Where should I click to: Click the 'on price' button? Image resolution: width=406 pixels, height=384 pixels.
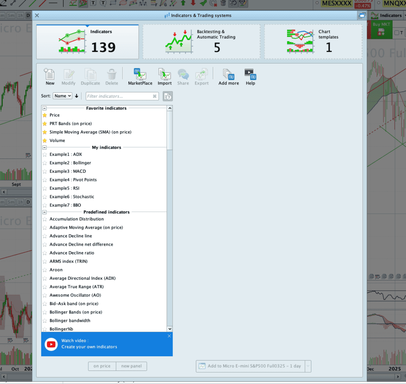(102, 366)
